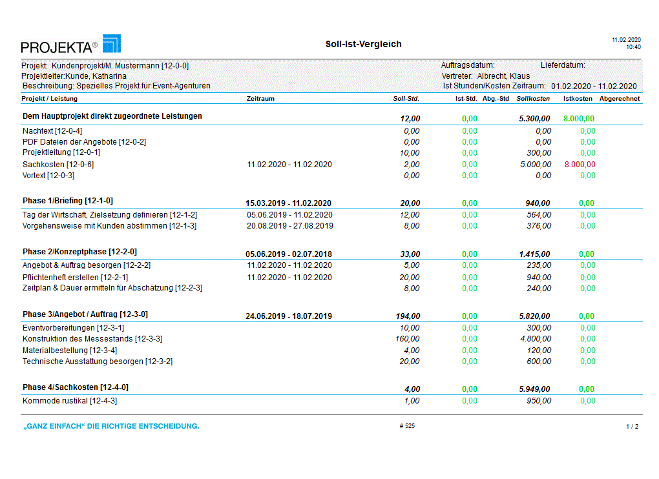Click the Sachkosten [12-0-6] row label
This screenshot has height=479, width=659.
click(58, 165)
